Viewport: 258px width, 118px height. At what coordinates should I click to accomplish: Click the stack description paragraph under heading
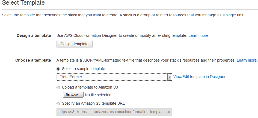pyautogui.click(x=123, y=15)
